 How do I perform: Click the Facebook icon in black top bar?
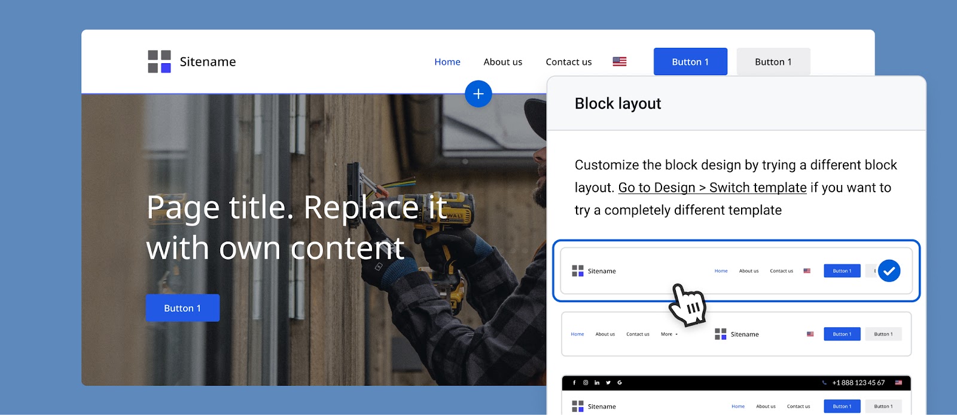574,383
